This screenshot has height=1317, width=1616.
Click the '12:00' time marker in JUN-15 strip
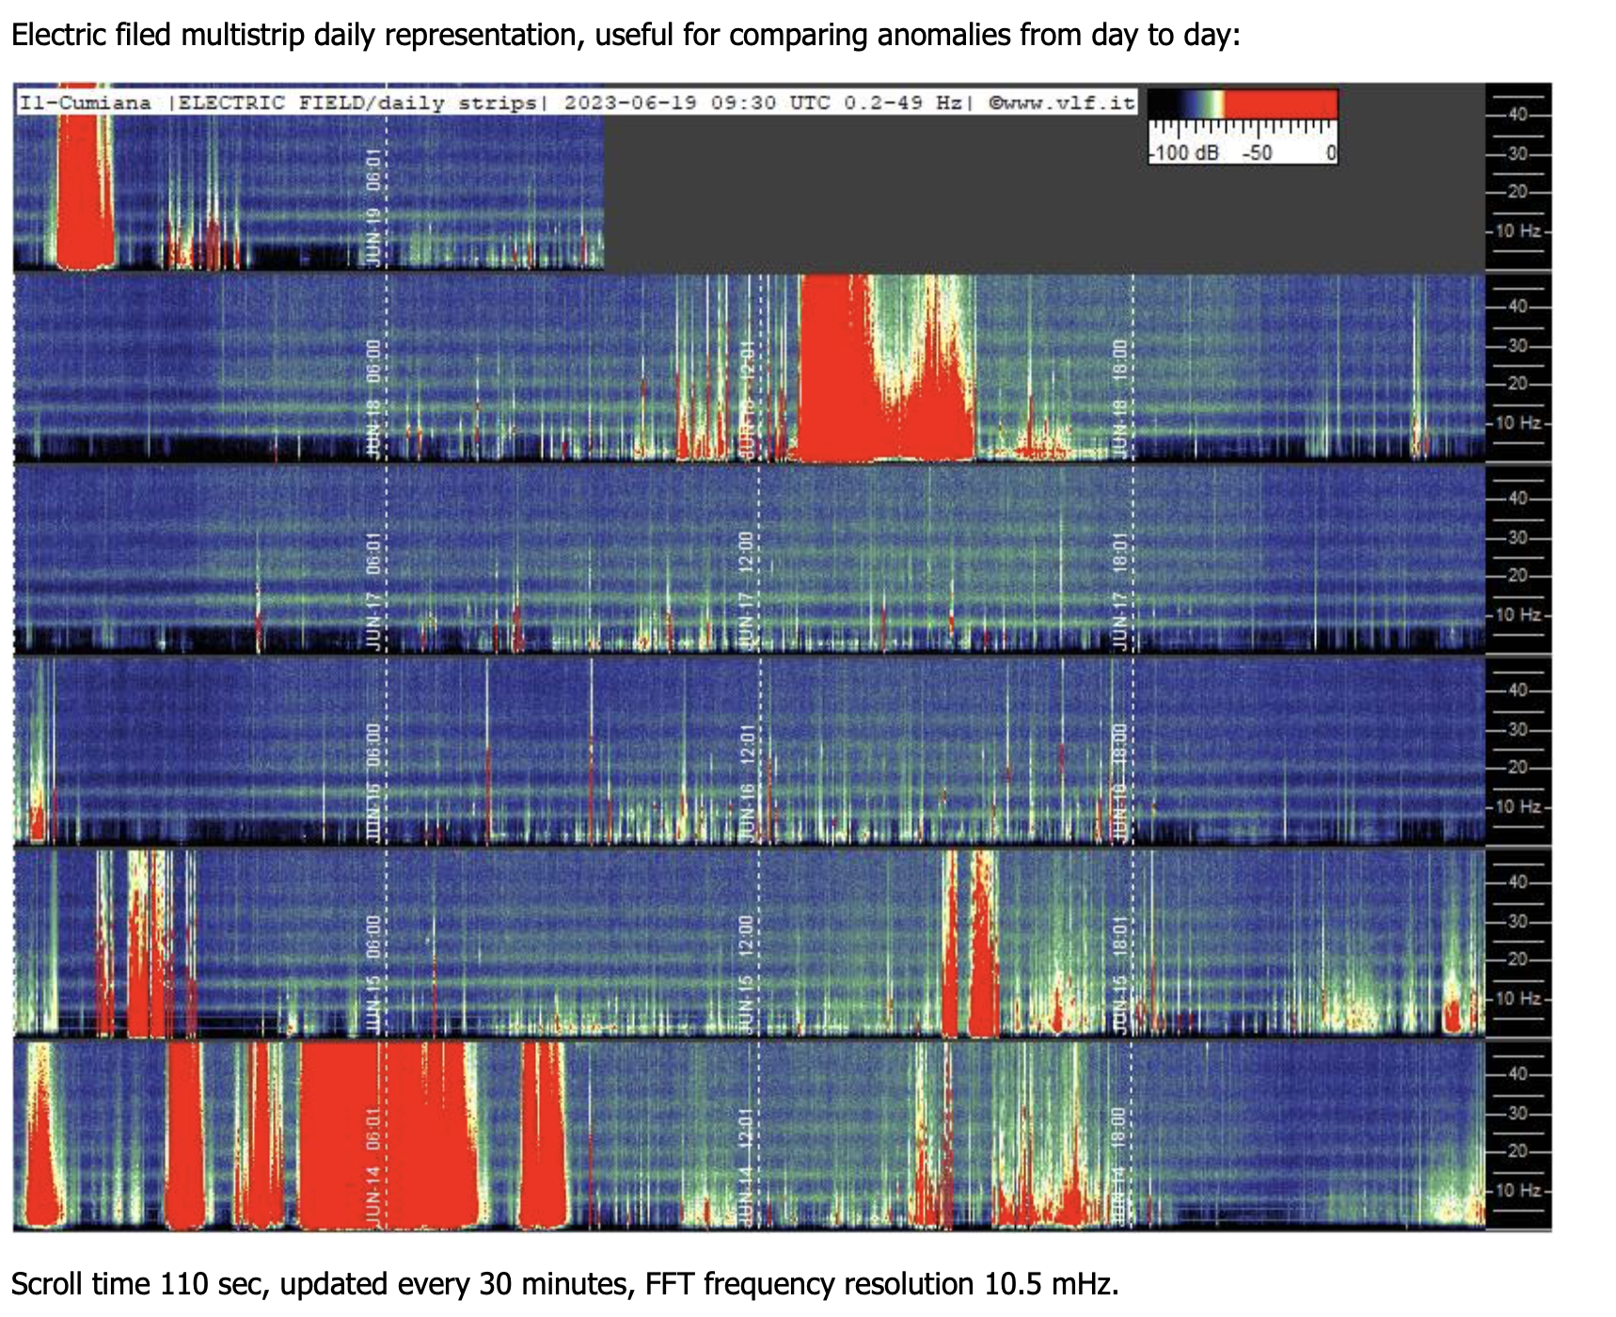tap(747, 937)
